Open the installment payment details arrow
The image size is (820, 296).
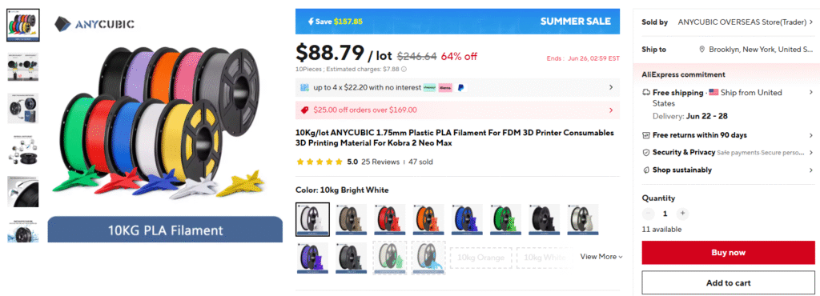pos(611,88)
